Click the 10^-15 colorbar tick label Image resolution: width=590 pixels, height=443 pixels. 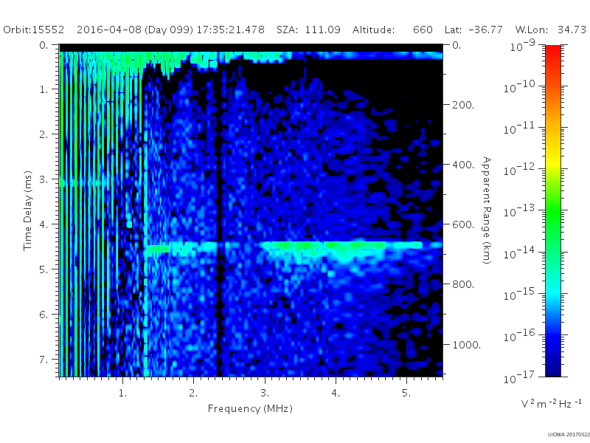pos(519,294)
